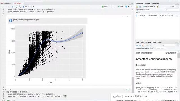The height and width of the screenshot is (101, 180).
Task: Open the Global Environment dropdown
Action: click(143, 10)
